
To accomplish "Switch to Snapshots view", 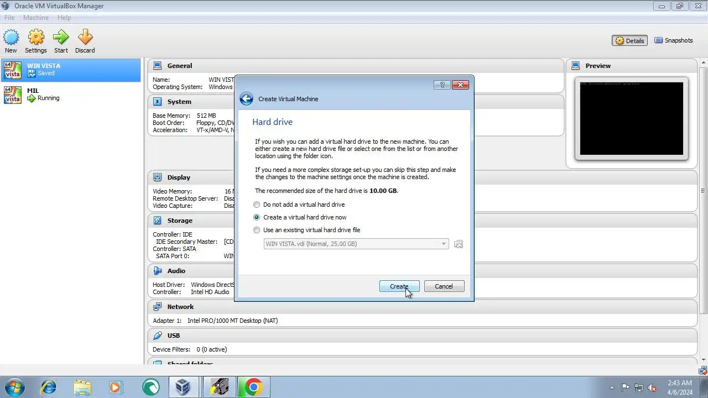I will [x=673, y=40].
